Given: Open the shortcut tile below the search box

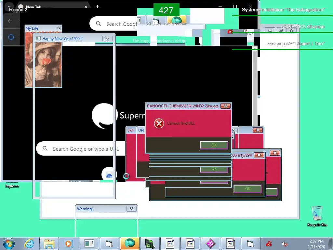Looking at the screenshot, I should click(109, 174).
